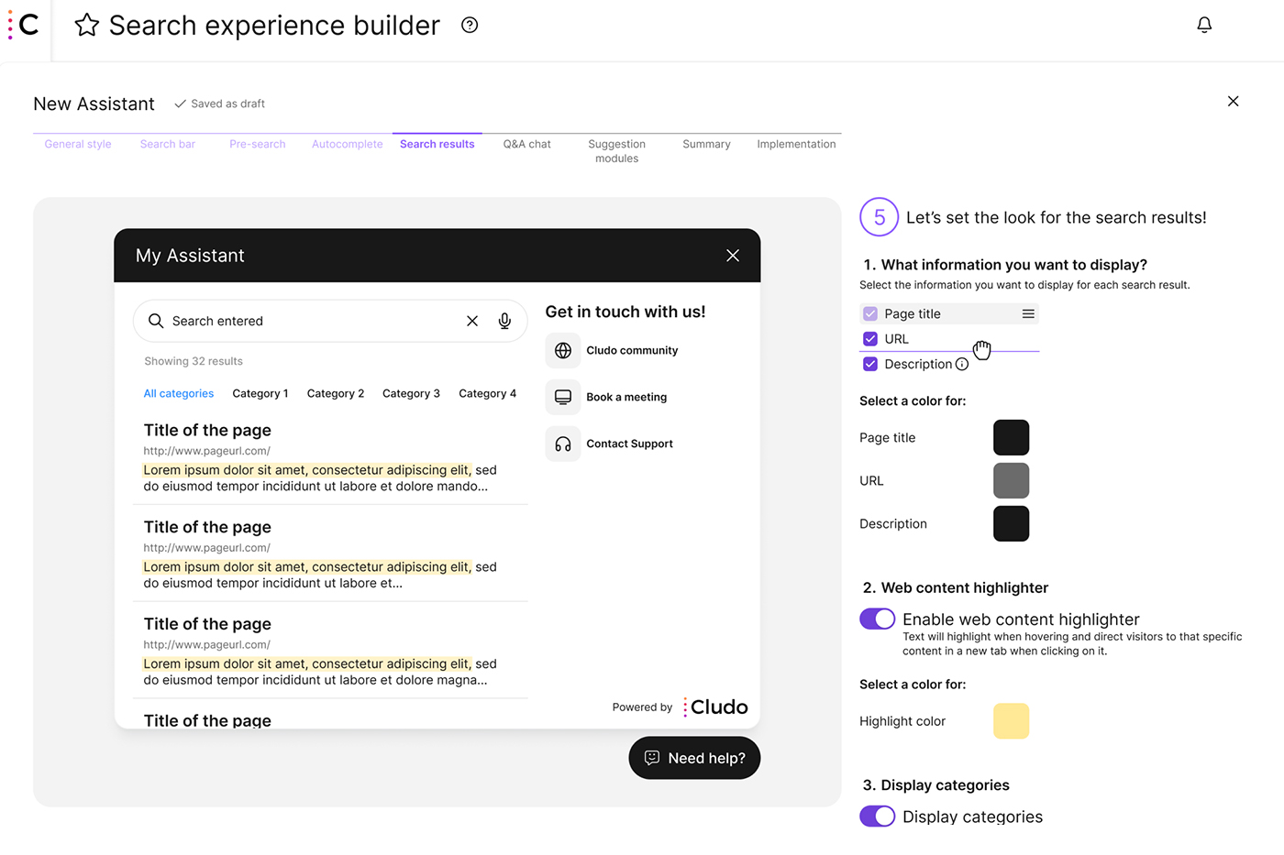The height and width of the screenshot is (855, 1284).
Task: Go to General style tab
Action: pos(78,144)
